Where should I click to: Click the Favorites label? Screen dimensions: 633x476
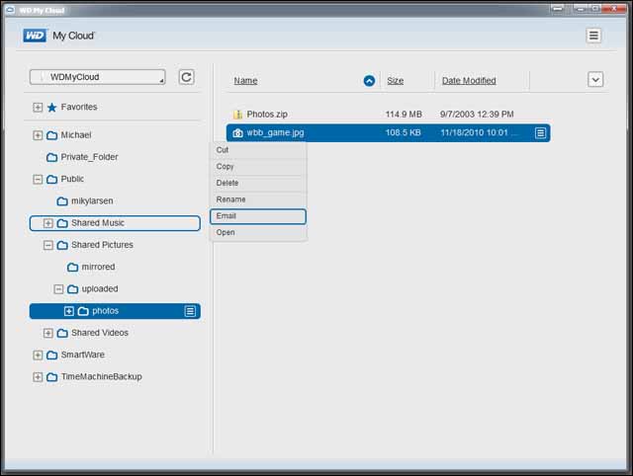[79, 107]
